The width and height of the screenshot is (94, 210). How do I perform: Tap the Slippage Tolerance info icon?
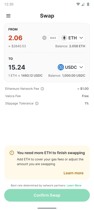click(37, 103)
